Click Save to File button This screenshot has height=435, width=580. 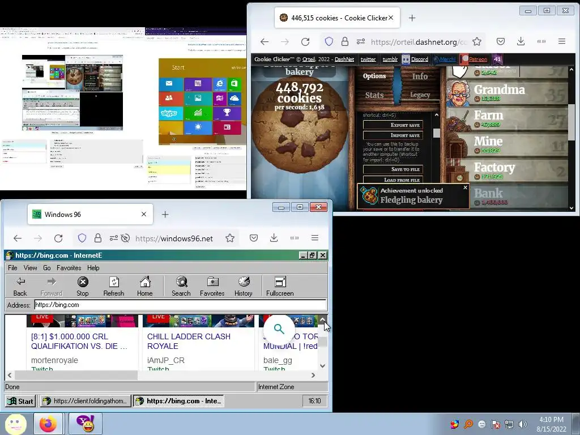click(393, 169)
